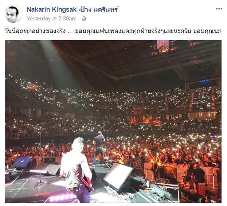
Task: Click the public globe privacy icon
Action: coord(84,19)
